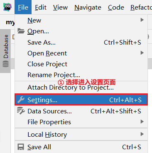Click the floppy disk Save All icon

(x=21, y=147)
